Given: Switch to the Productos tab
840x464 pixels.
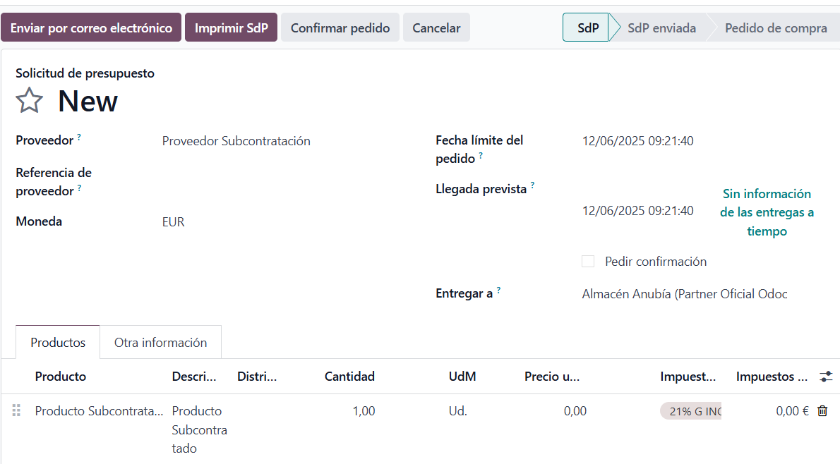Looking at the screenshot, I should [x=58, y=343].
